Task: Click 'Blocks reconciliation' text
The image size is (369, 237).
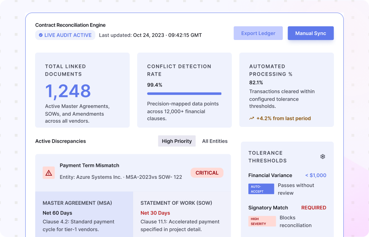Action: pos(295,222)
